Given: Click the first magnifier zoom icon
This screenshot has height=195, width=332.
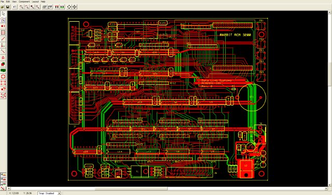Looking at the screenshot, I should 21,7.
